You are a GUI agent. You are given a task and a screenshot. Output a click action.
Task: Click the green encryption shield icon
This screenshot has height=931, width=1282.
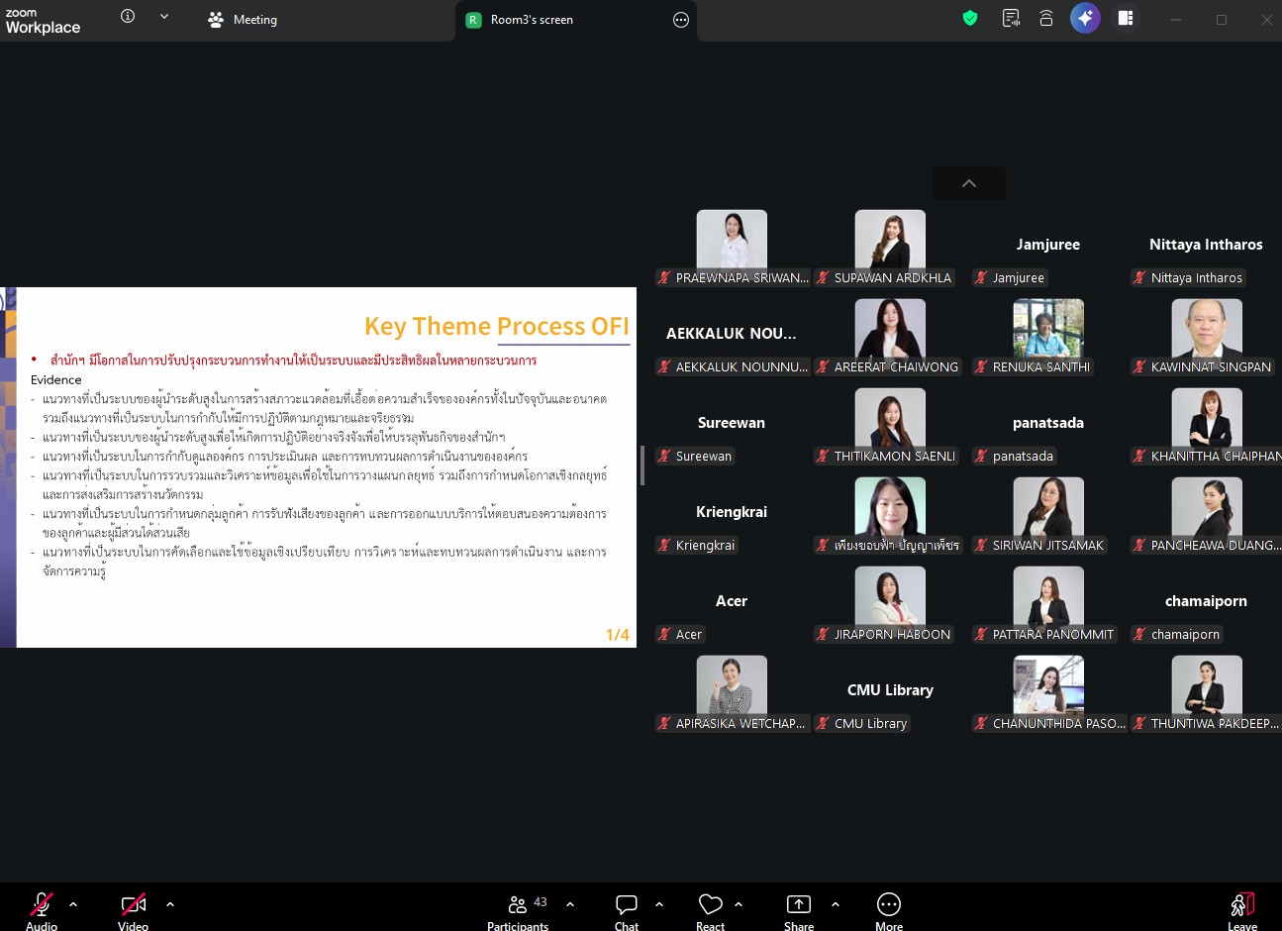970,18
